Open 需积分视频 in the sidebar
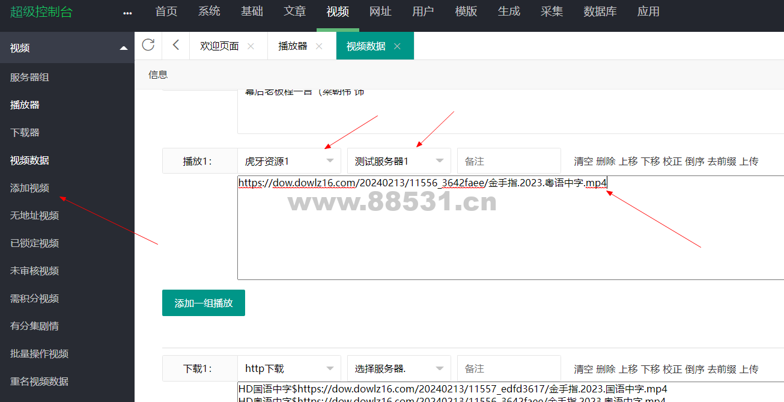The width and height of the screenshot is (784, 402). 34,299
